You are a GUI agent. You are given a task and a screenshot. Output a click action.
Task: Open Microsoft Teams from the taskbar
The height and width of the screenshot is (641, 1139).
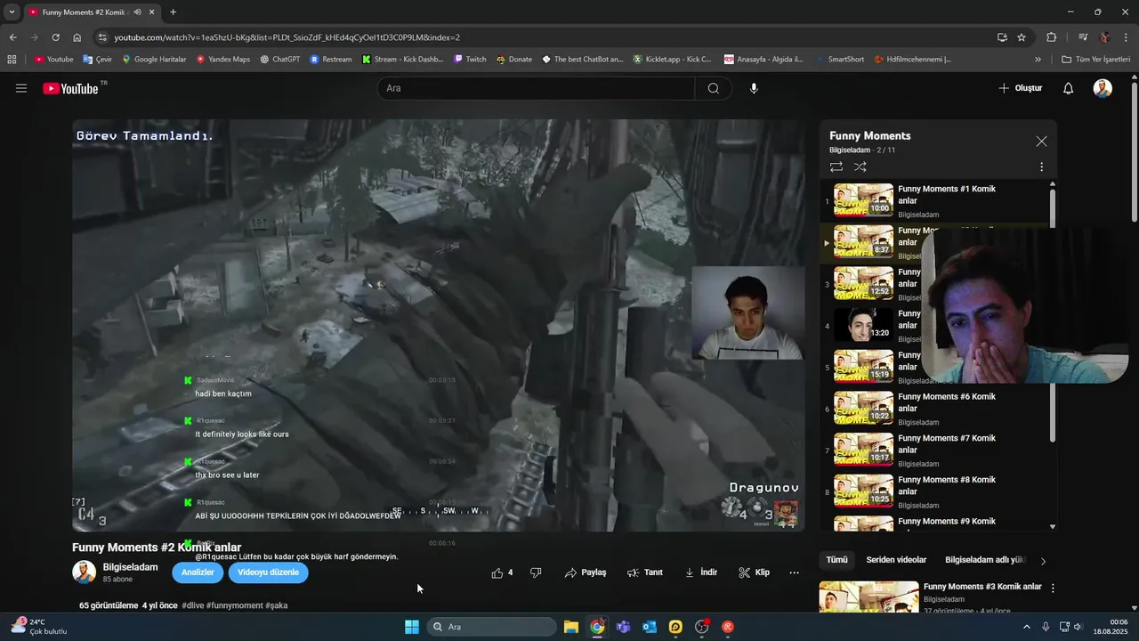[623, 627]
